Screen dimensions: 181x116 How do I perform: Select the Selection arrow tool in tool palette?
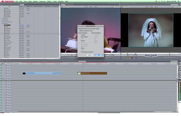click(x=179, y=62)
